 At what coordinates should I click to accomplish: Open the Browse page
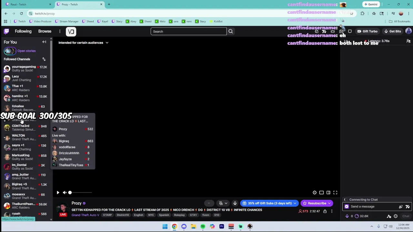click(x=45, y=31)
